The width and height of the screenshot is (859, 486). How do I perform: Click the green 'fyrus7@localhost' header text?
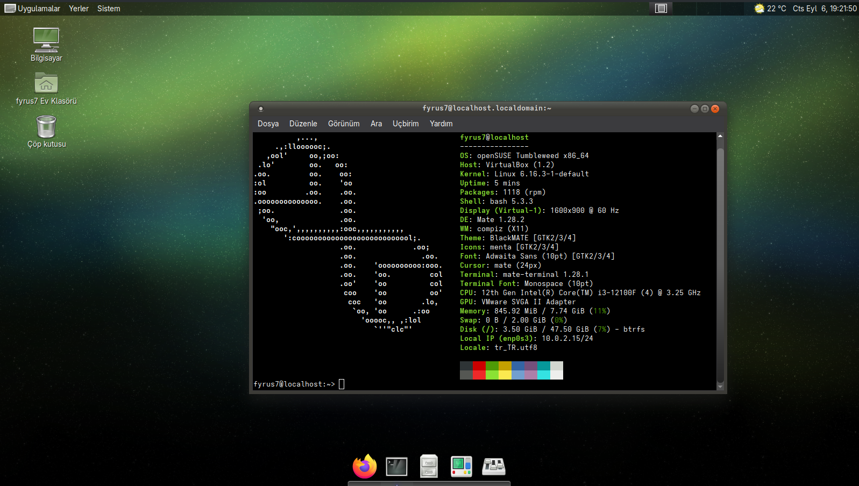[x=494, y=137]
